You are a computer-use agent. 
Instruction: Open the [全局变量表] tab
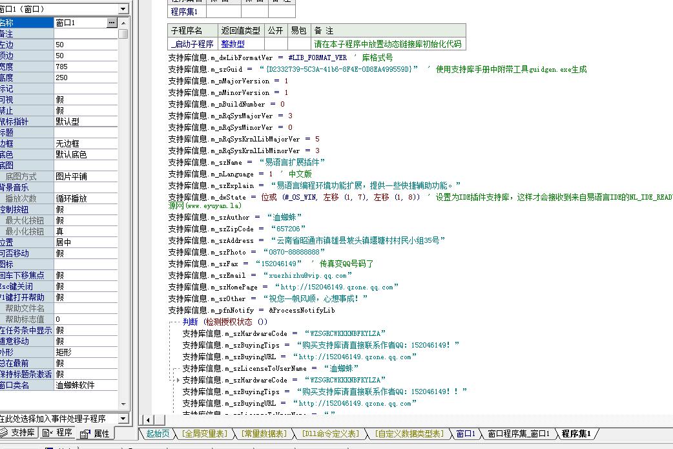pyautogui.click(x=204, y=433)
